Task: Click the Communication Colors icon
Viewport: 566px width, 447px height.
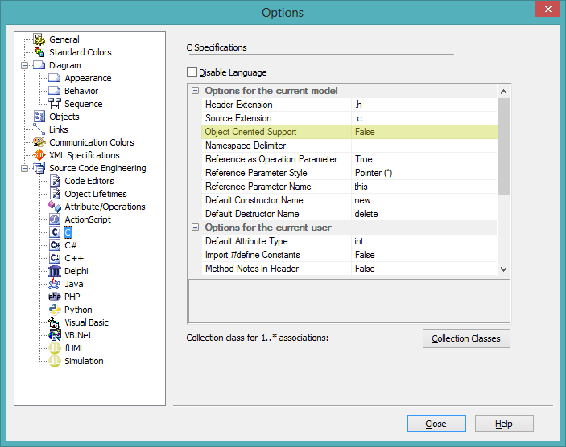Action: coord(39,142)
